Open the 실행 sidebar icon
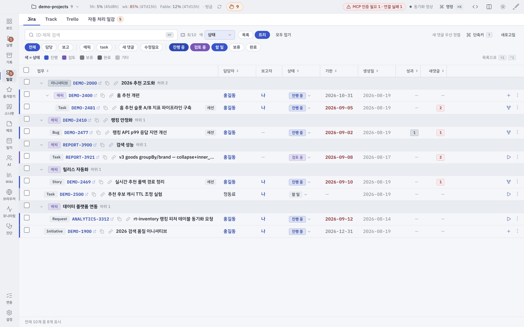Viewport: 524px width, 327px height. pyautogui.click(x=9, y=41)
